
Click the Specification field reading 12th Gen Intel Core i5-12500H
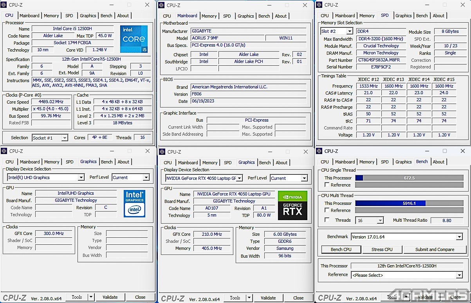(x=92, y=59)
